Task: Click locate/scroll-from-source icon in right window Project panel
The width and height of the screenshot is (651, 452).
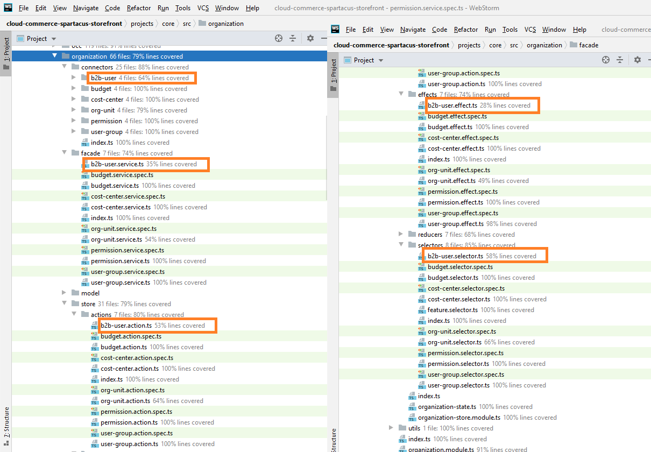Action: pyautogui.click(x=606, y=60)
